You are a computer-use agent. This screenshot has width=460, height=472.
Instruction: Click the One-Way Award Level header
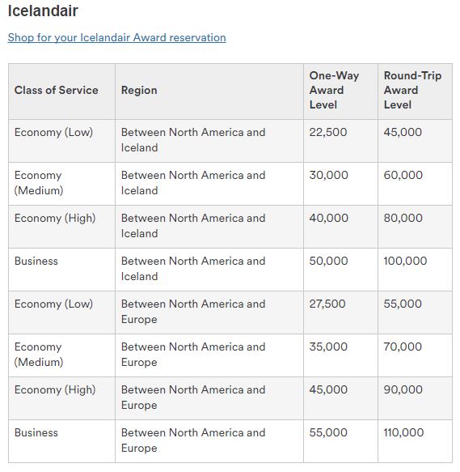[x=334, y=90]
